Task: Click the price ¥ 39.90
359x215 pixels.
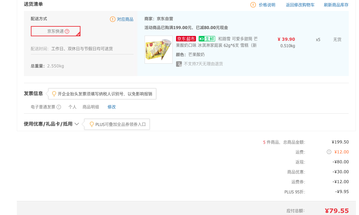Action: (286, 39)
